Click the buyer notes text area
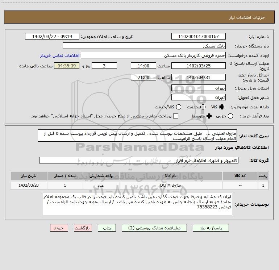This screenshot has height=270, width=279. coord(137,204)
